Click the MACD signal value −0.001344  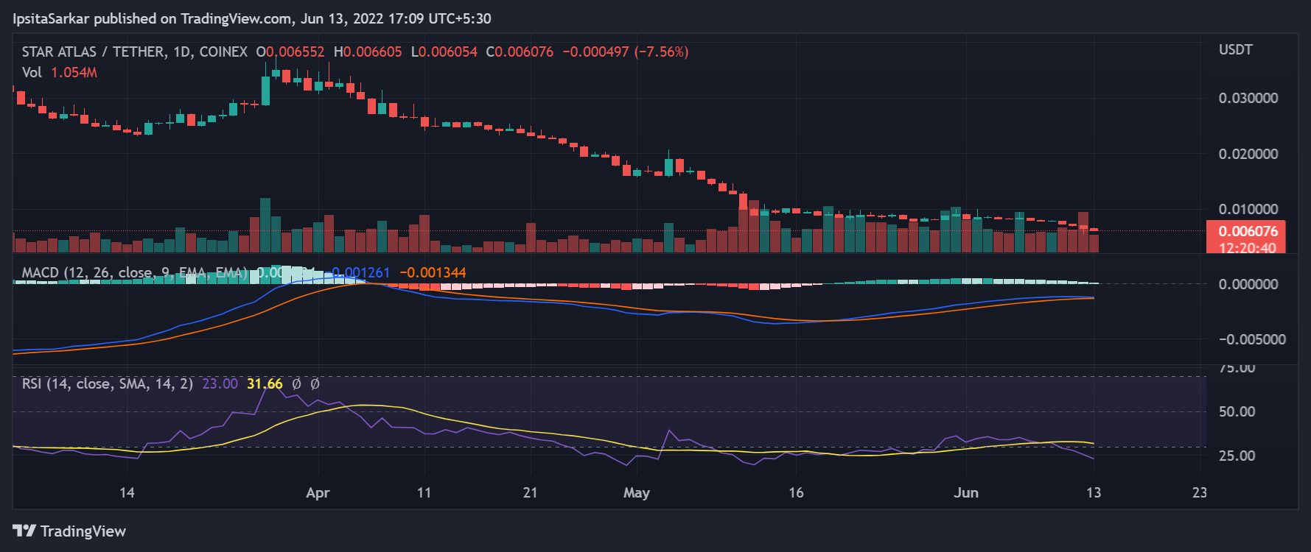pos(433,272)
